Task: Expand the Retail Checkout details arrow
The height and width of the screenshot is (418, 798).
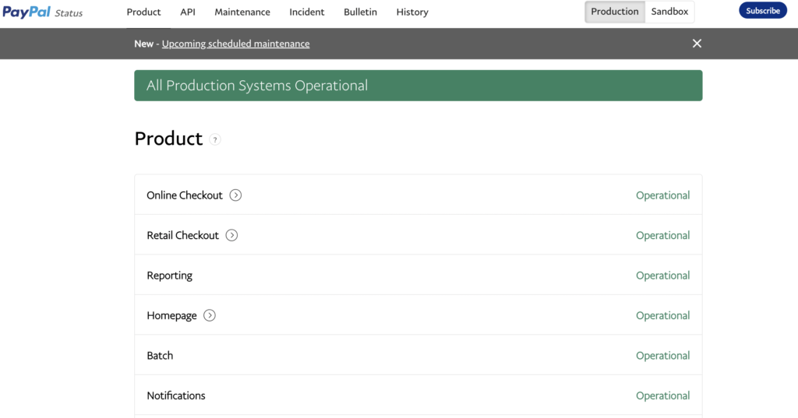Action: click(231, 235)
